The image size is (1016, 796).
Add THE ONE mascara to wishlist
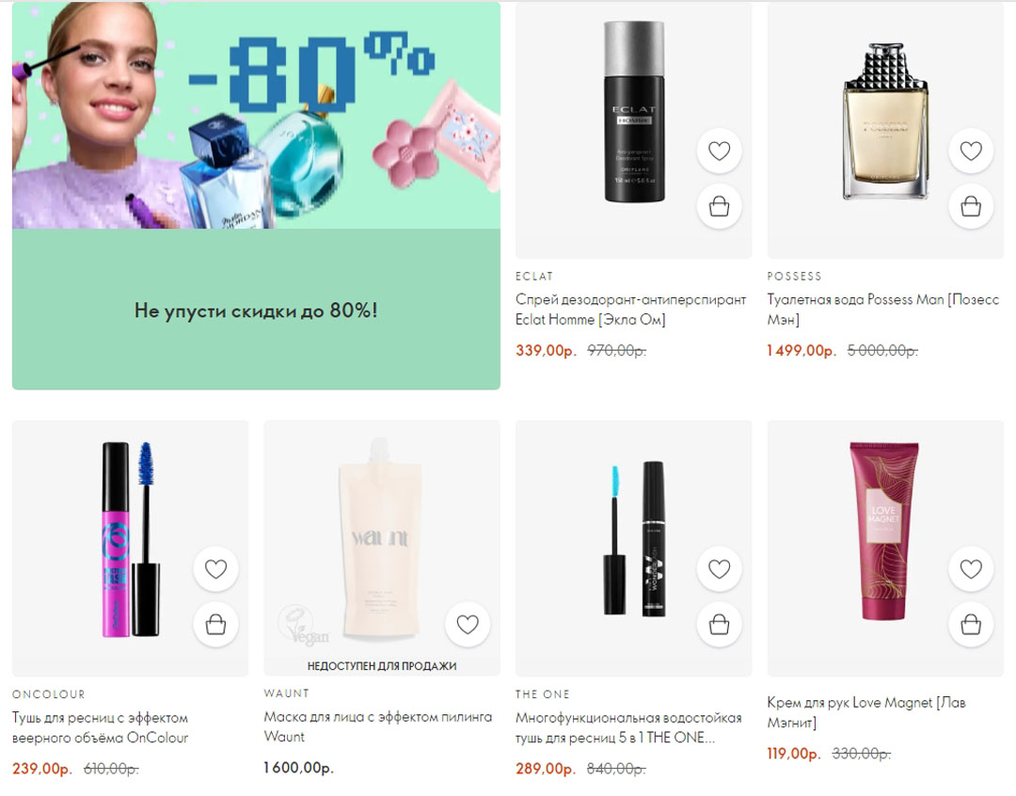(x=719, y=568)
